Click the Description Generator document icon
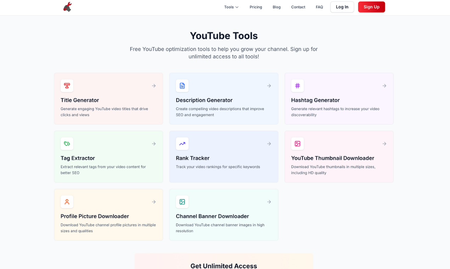The image size is (450, 269). 182,86
